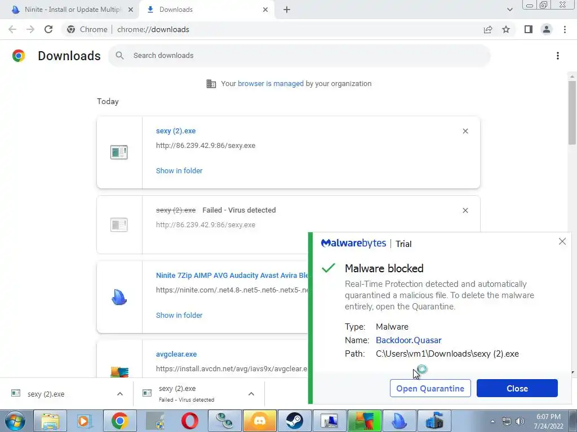Open the Chrome profile avatar

(x=547, y=29)
